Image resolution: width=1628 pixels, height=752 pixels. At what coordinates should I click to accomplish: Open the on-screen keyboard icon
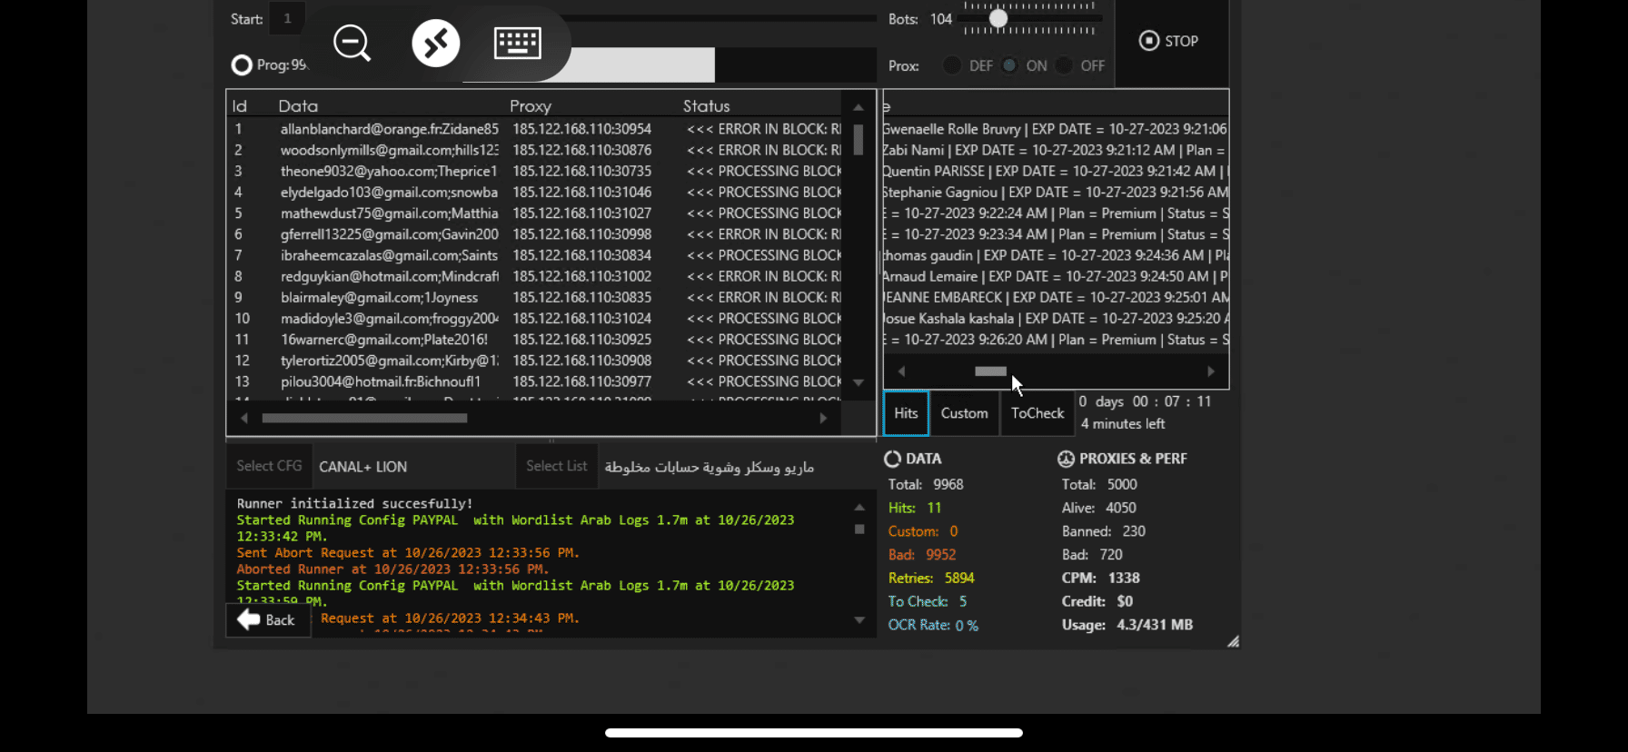[517, 43]
